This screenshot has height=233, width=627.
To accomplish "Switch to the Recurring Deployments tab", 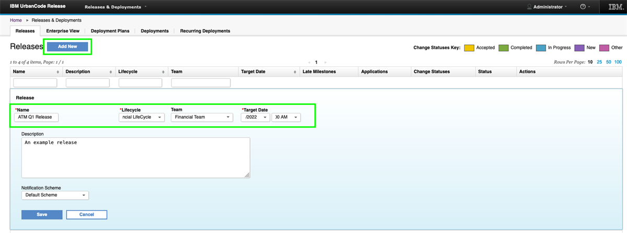I will 205,31.
